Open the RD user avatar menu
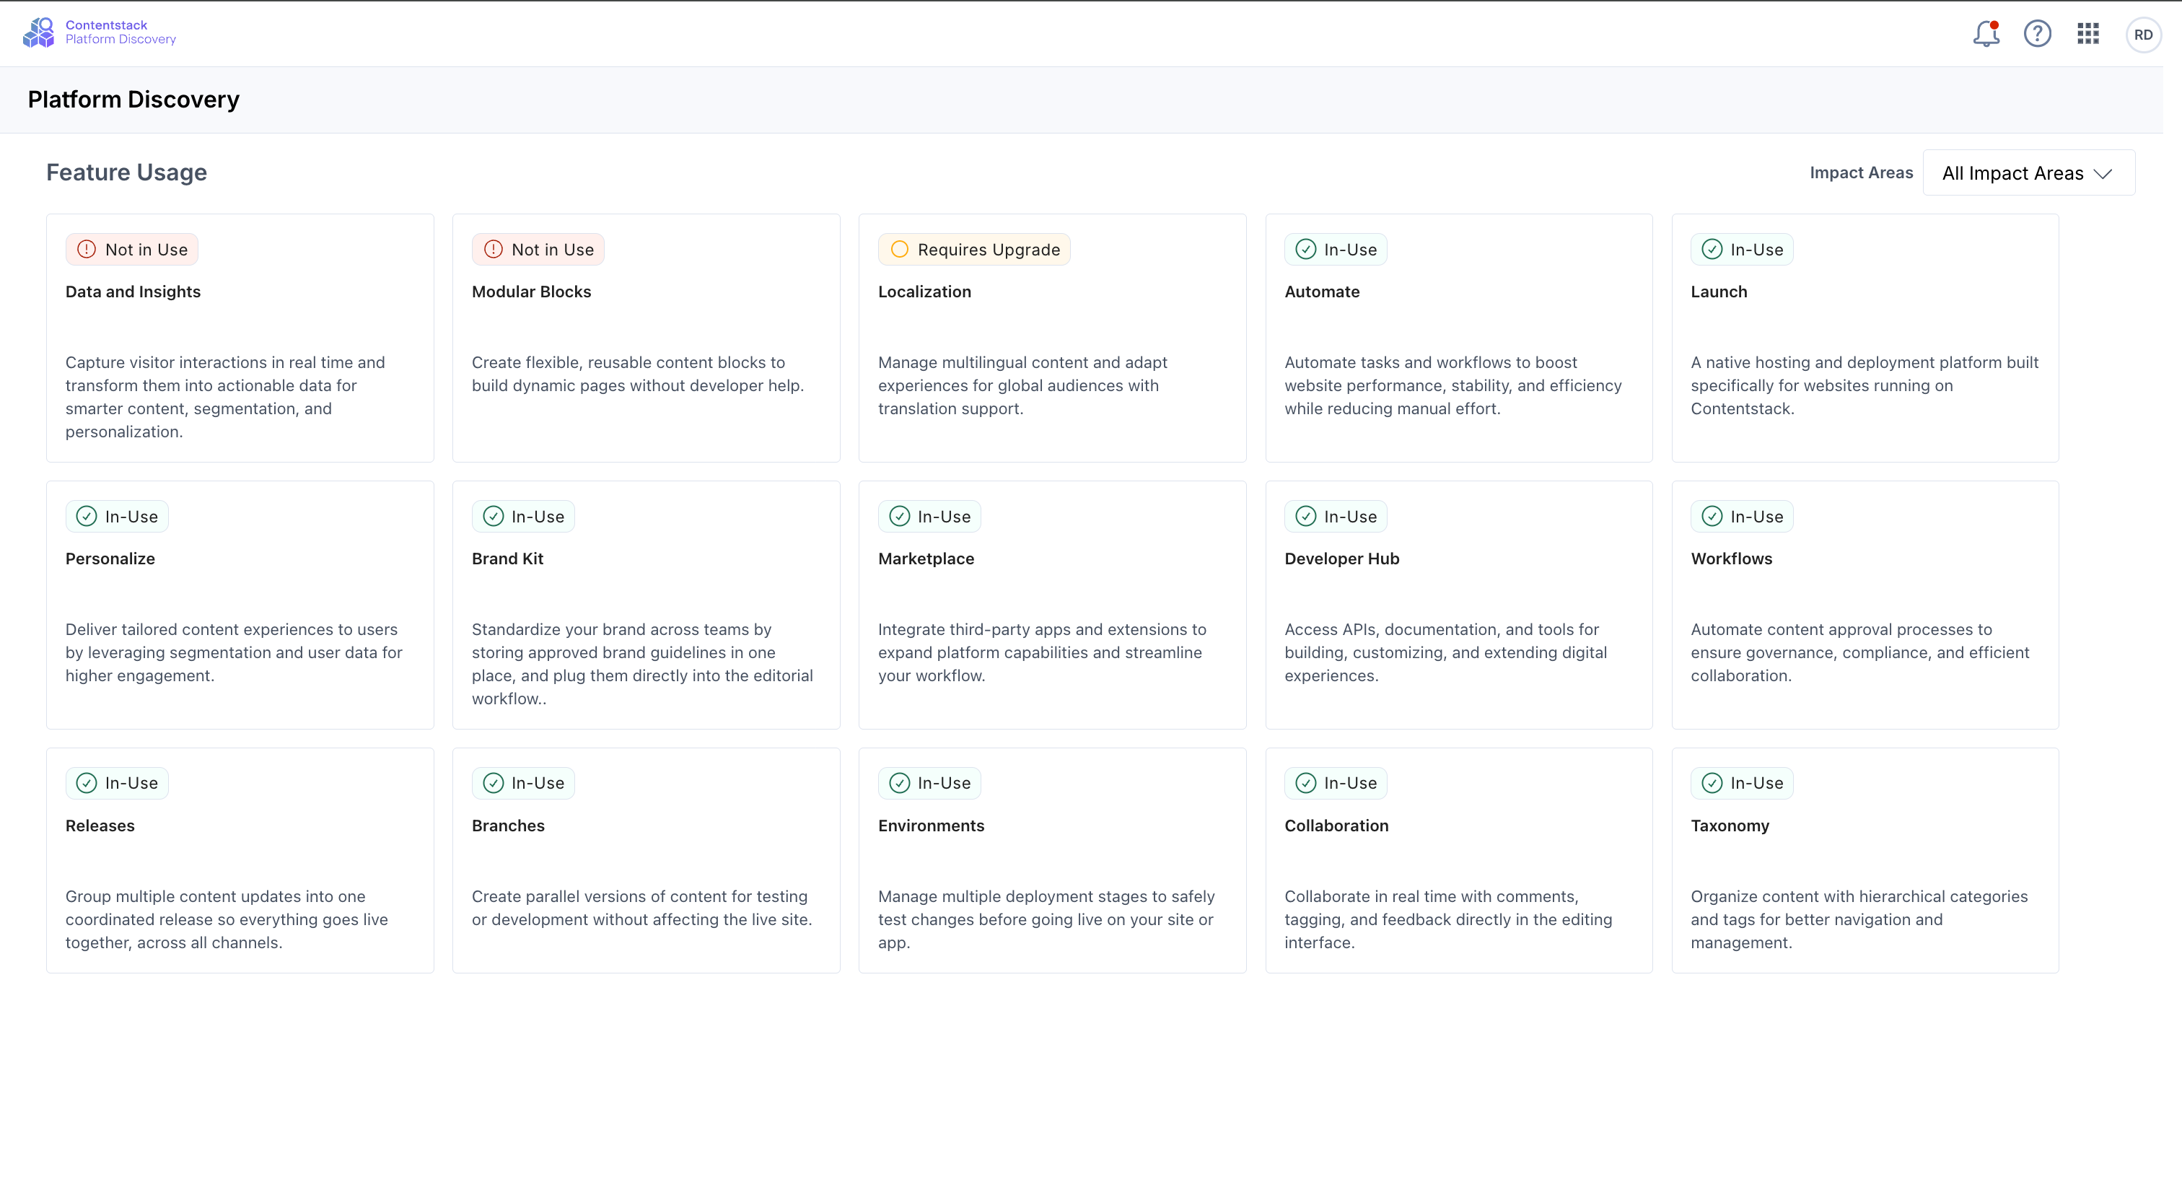 pos(2143,35)
